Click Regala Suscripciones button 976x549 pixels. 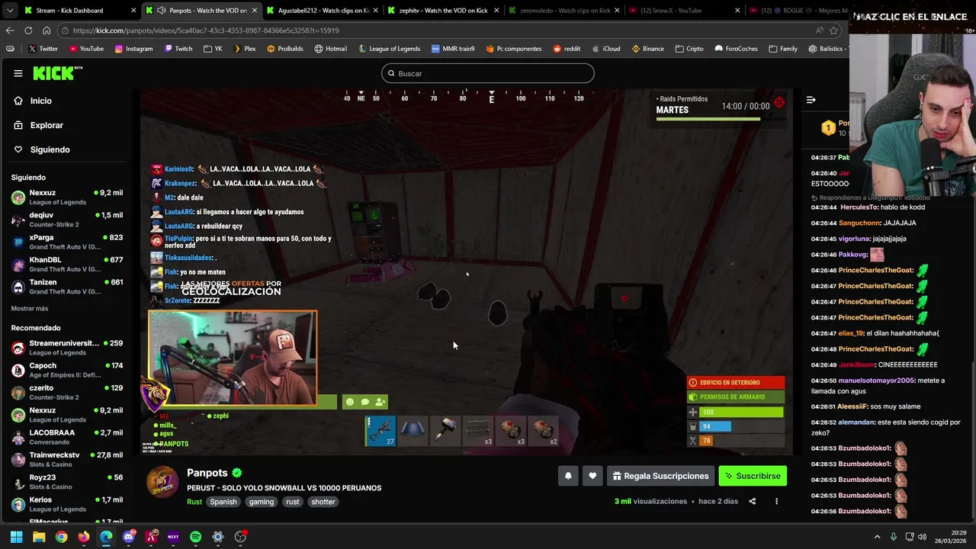pos(660,476)
